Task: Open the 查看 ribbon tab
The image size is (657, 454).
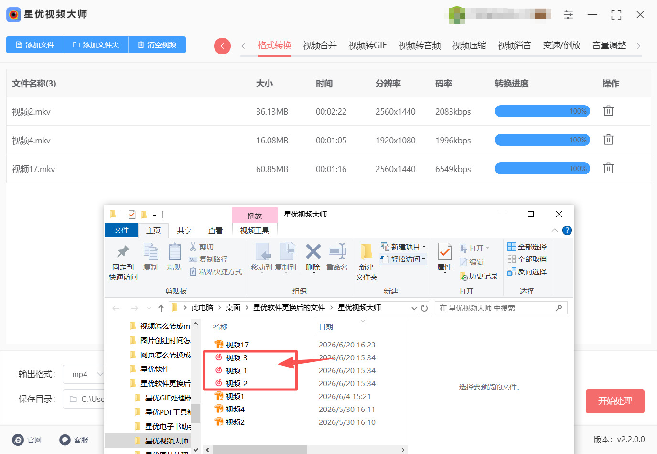Action: [x=215, y=230]
